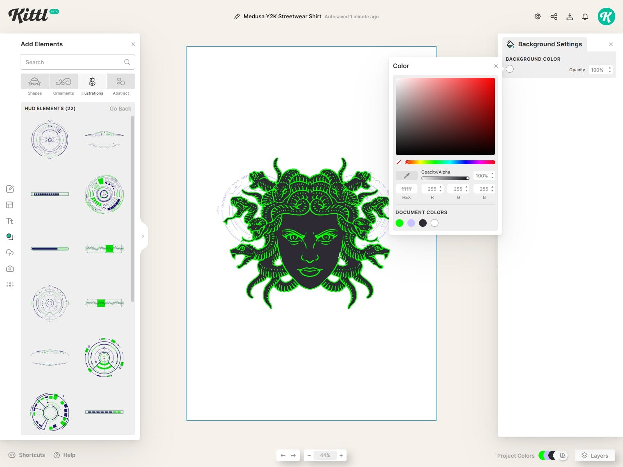Open the settings gear icon
The height and width of the screenshot is (467, 623).
tap(538, 16)
